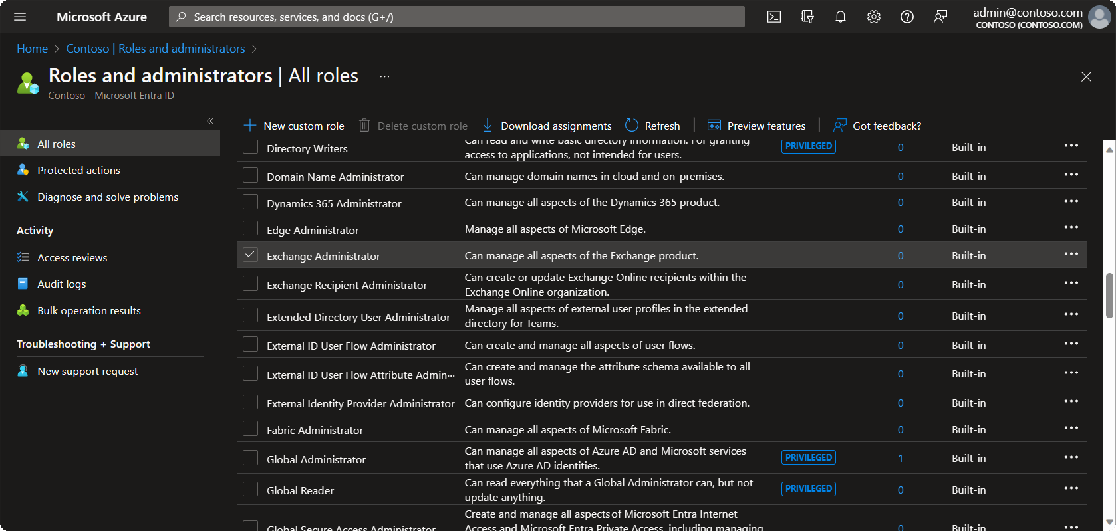This screenshot has height=531, width=1116.
Task: Click the search resources input field
Action: [457, 17]
